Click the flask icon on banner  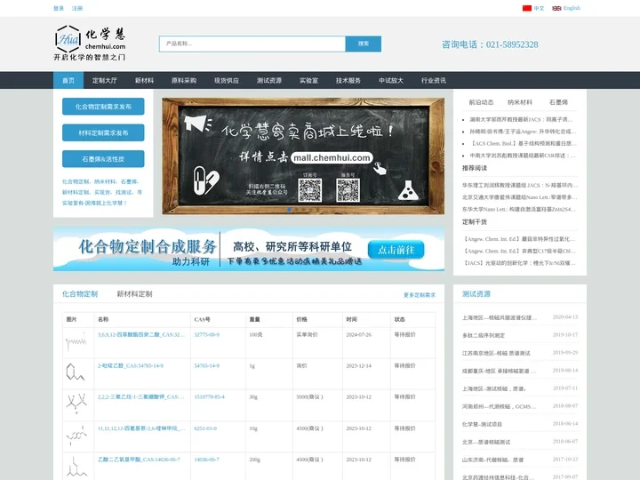click(408, 190)
